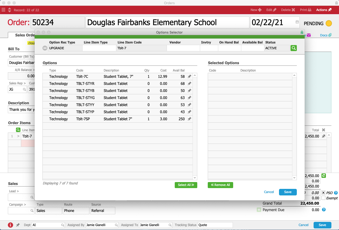339x230 pixels.
Task: Click the red info icon in the status bar
Action: [10, 225]
